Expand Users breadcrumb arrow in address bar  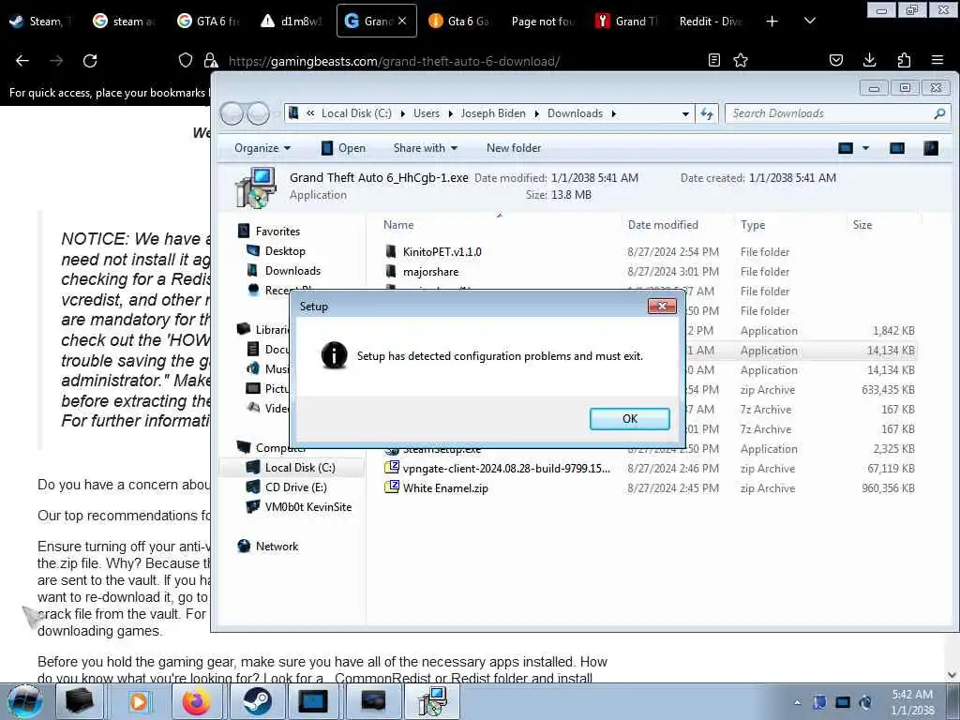451,113
